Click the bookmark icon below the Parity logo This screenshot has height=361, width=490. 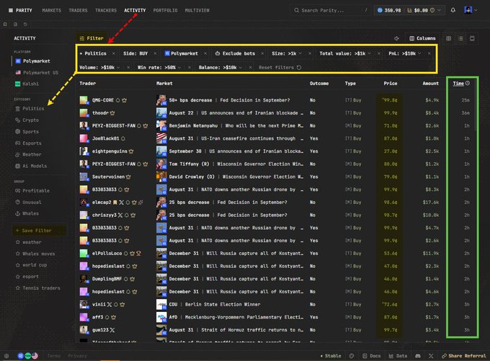click(x=5, y=24)
